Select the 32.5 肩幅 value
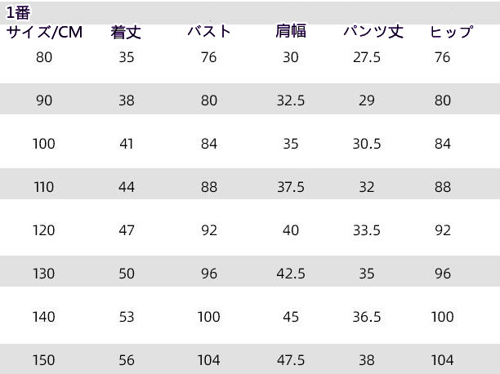This screenshot has height=374, width=500. click(x=291, y=100)
